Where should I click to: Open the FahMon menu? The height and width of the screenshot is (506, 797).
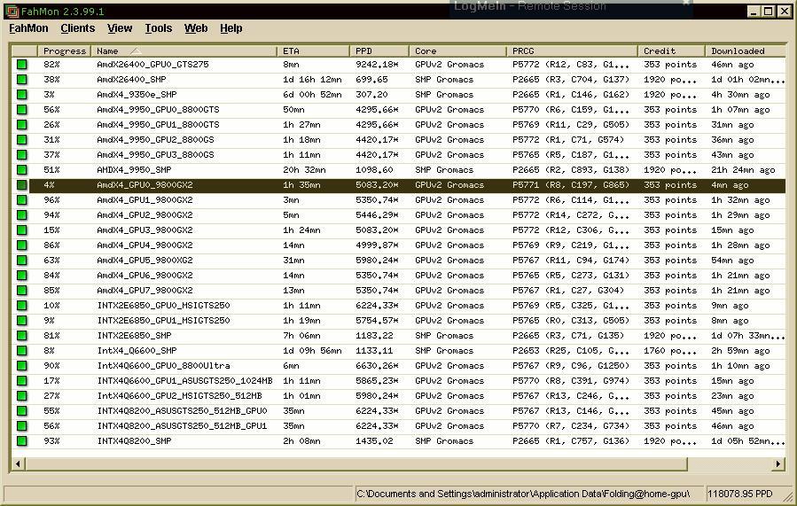(28, 28)
